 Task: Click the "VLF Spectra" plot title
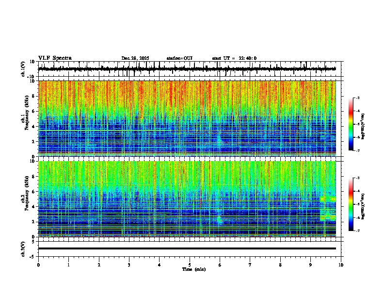(55, 58)
